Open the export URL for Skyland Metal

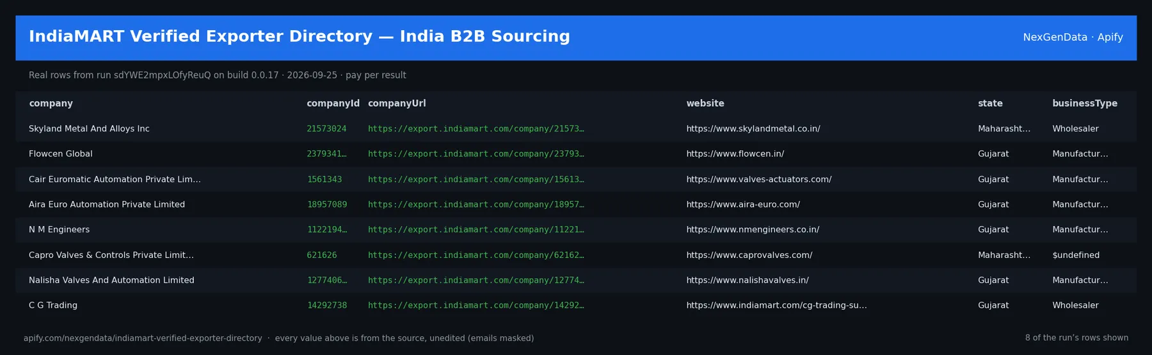[476, 129]
